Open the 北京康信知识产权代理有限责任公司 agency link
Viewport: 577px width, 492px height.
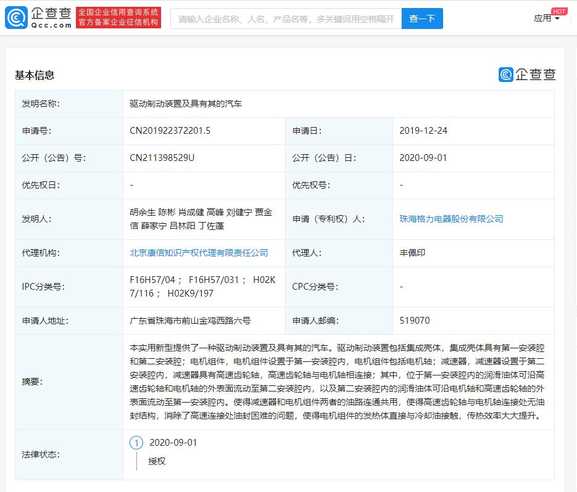click(199, 253)
